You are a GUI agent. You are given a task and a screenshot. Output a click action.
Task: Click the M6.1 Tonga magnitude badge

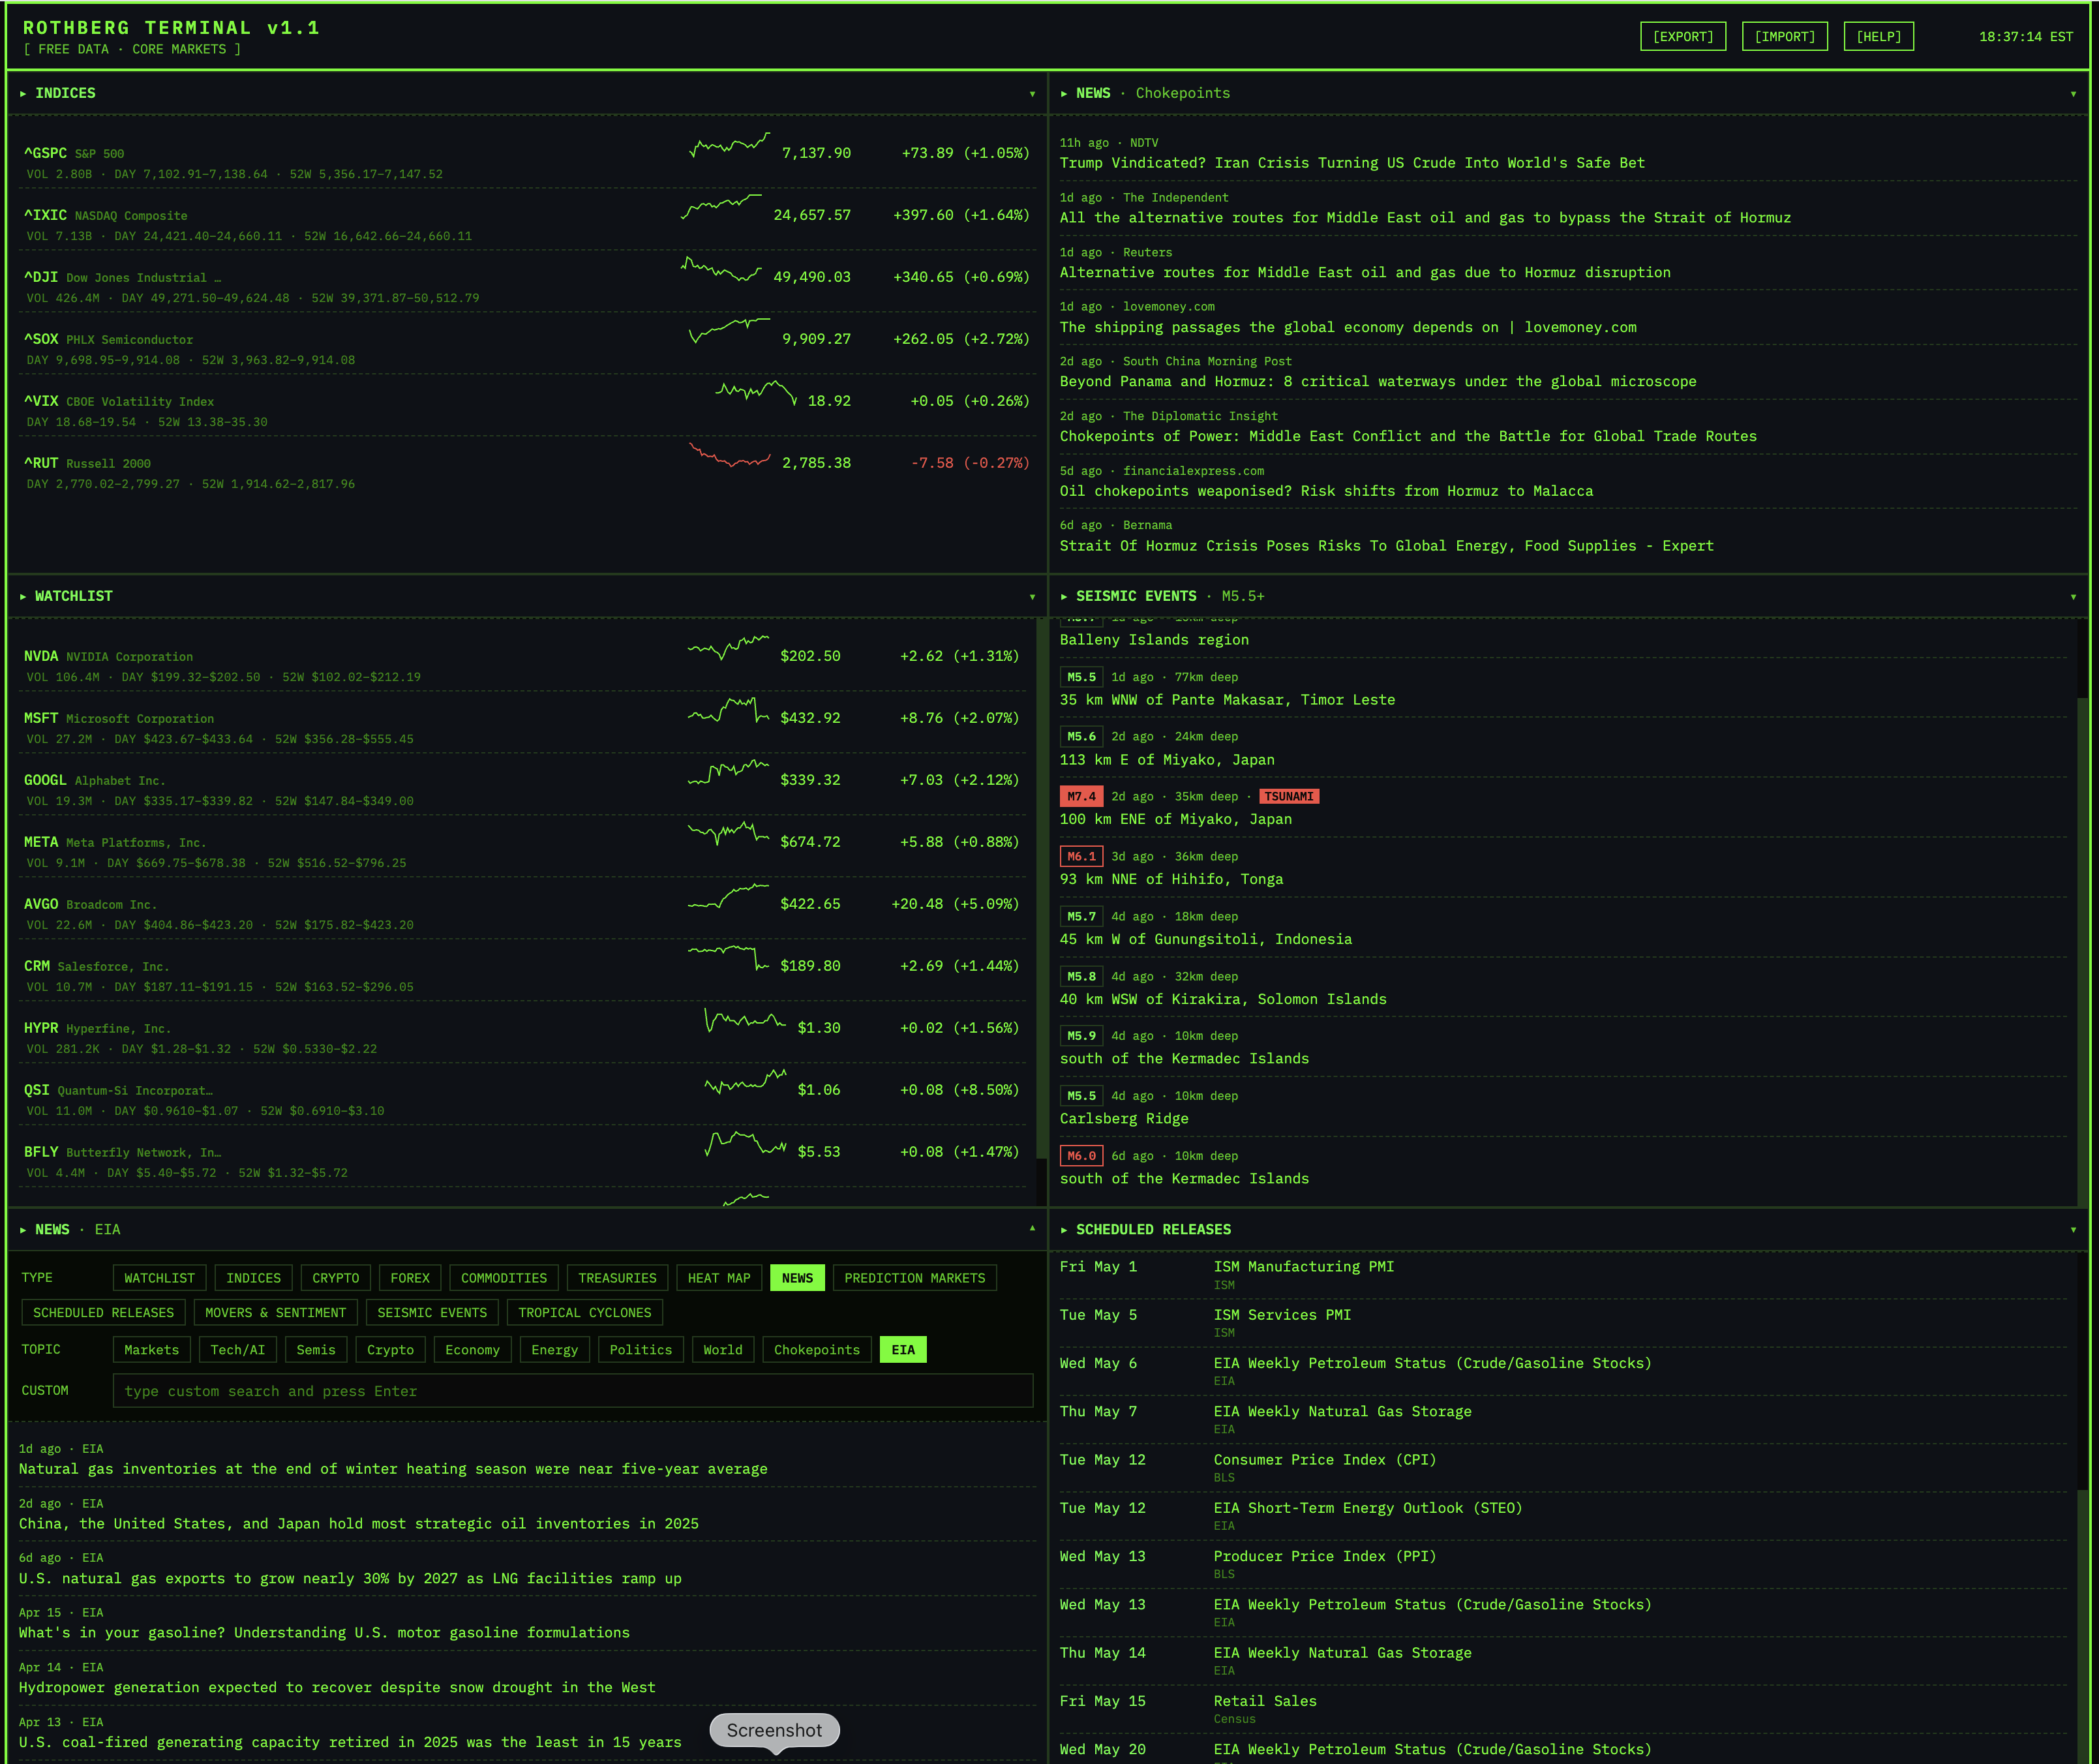[1081, 857]
